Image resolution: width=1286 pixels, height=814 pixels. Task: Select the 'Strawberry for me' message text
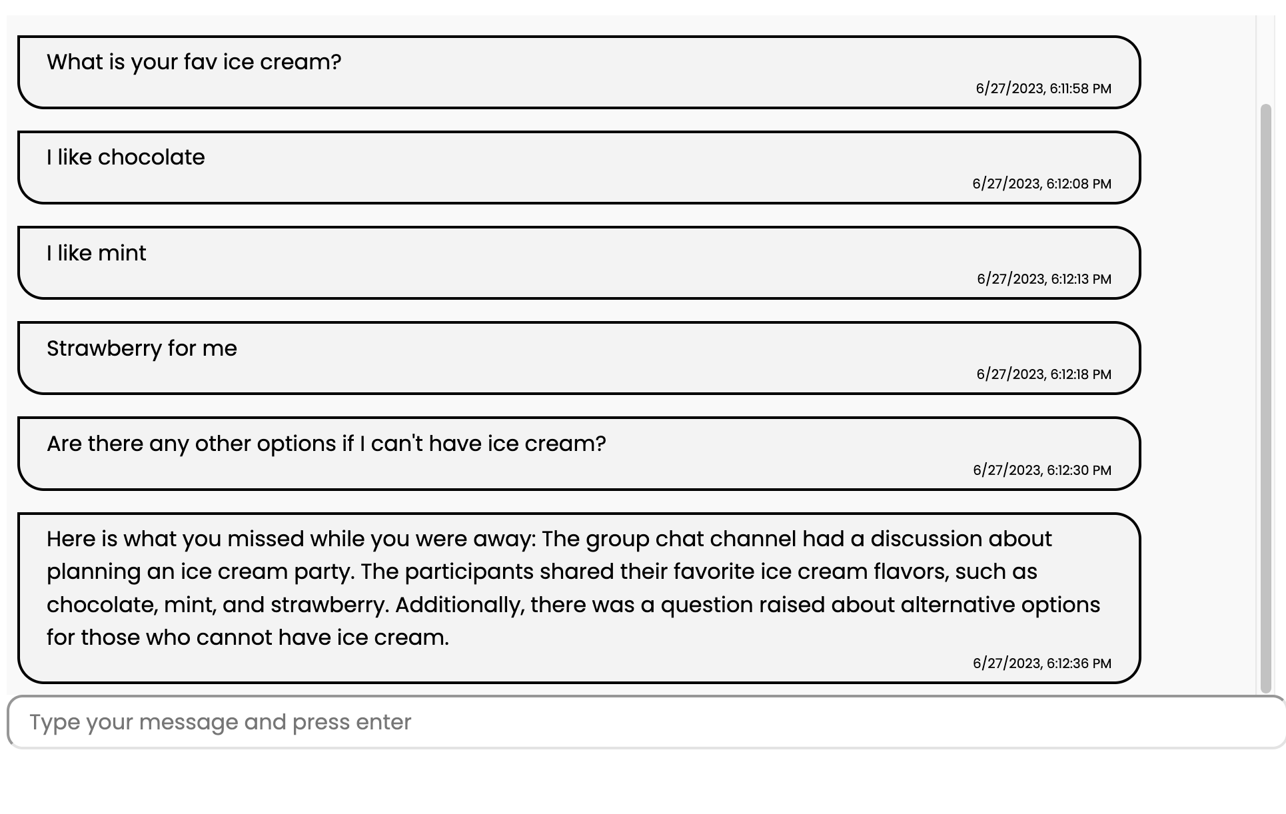(x=142, y=348)
